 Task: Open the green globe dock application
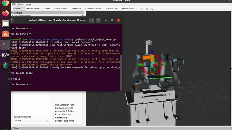pos(5,66)
